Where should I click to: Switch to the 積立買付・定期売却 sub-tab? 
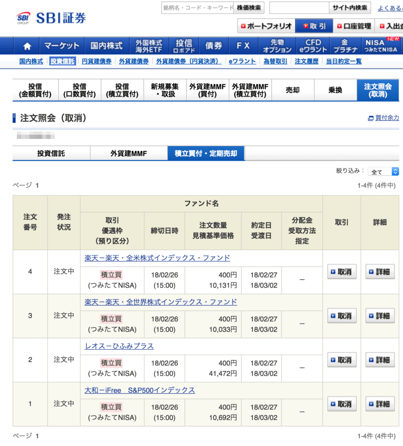[206, 153]
